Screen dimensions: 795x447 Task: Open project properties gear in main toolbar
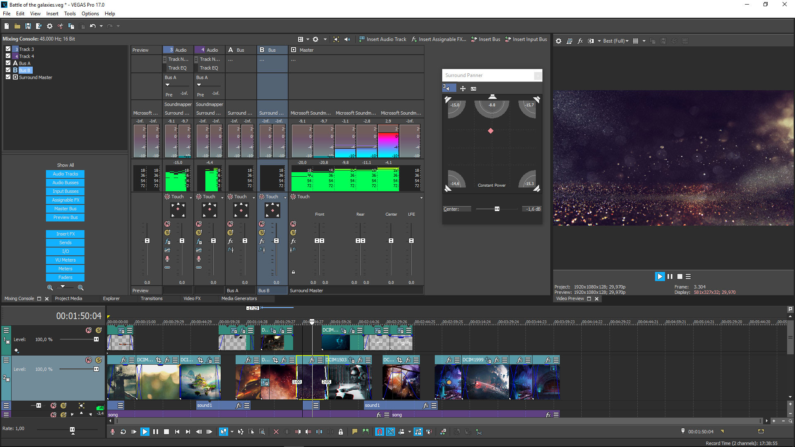[x=50, y=26]
